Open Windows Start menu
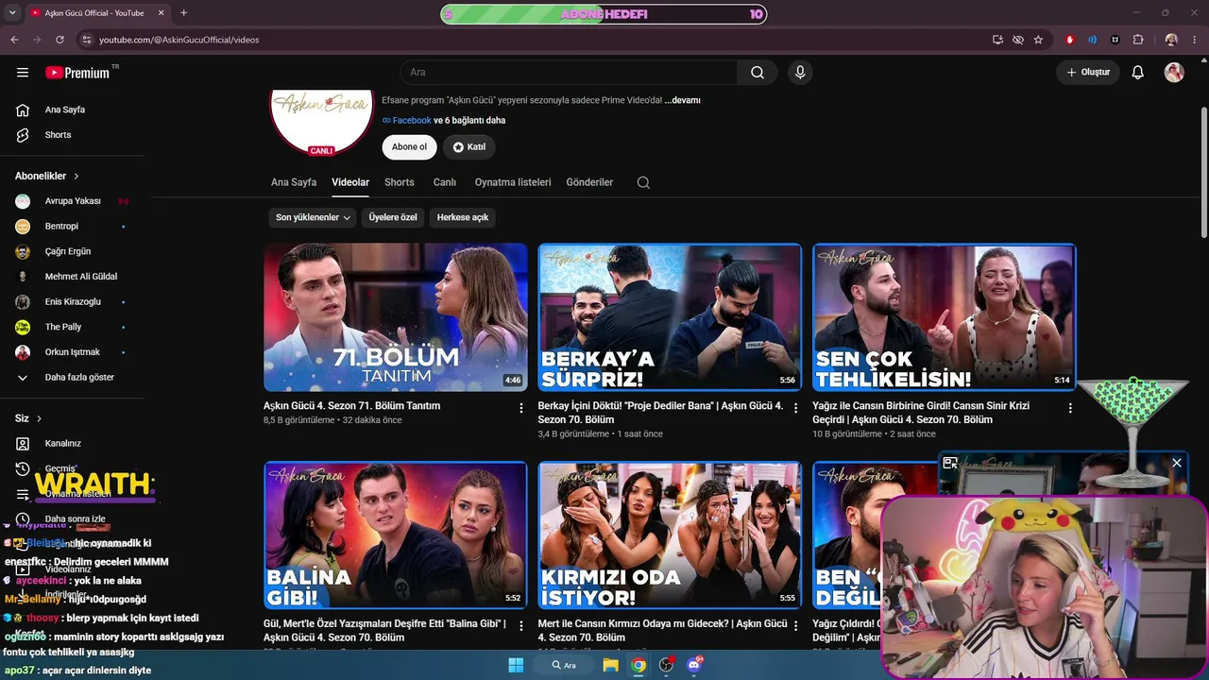 pos(516,665)
